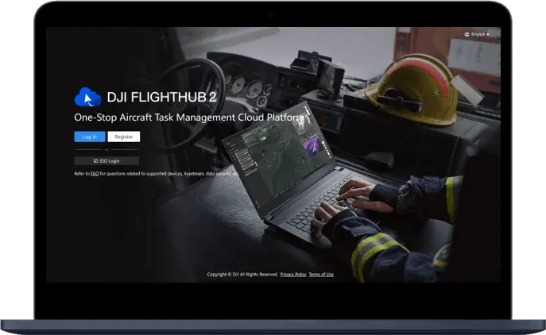Open the Privacy Policy link
The image size is (546, 335).
pos(293,275)
